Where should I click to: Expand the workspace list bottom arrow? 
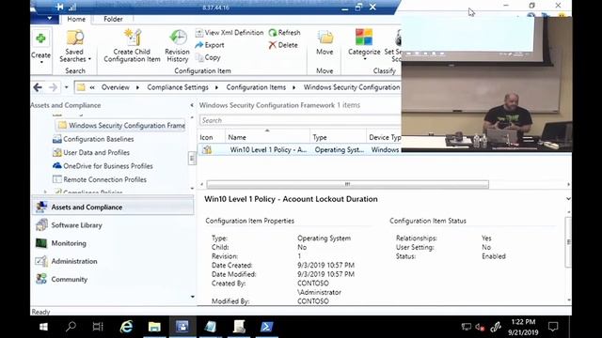tap(192, 297)
